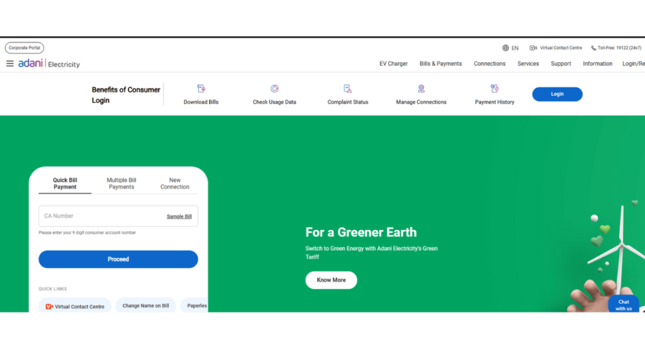Focus the CA Number input field

[101, 216]
